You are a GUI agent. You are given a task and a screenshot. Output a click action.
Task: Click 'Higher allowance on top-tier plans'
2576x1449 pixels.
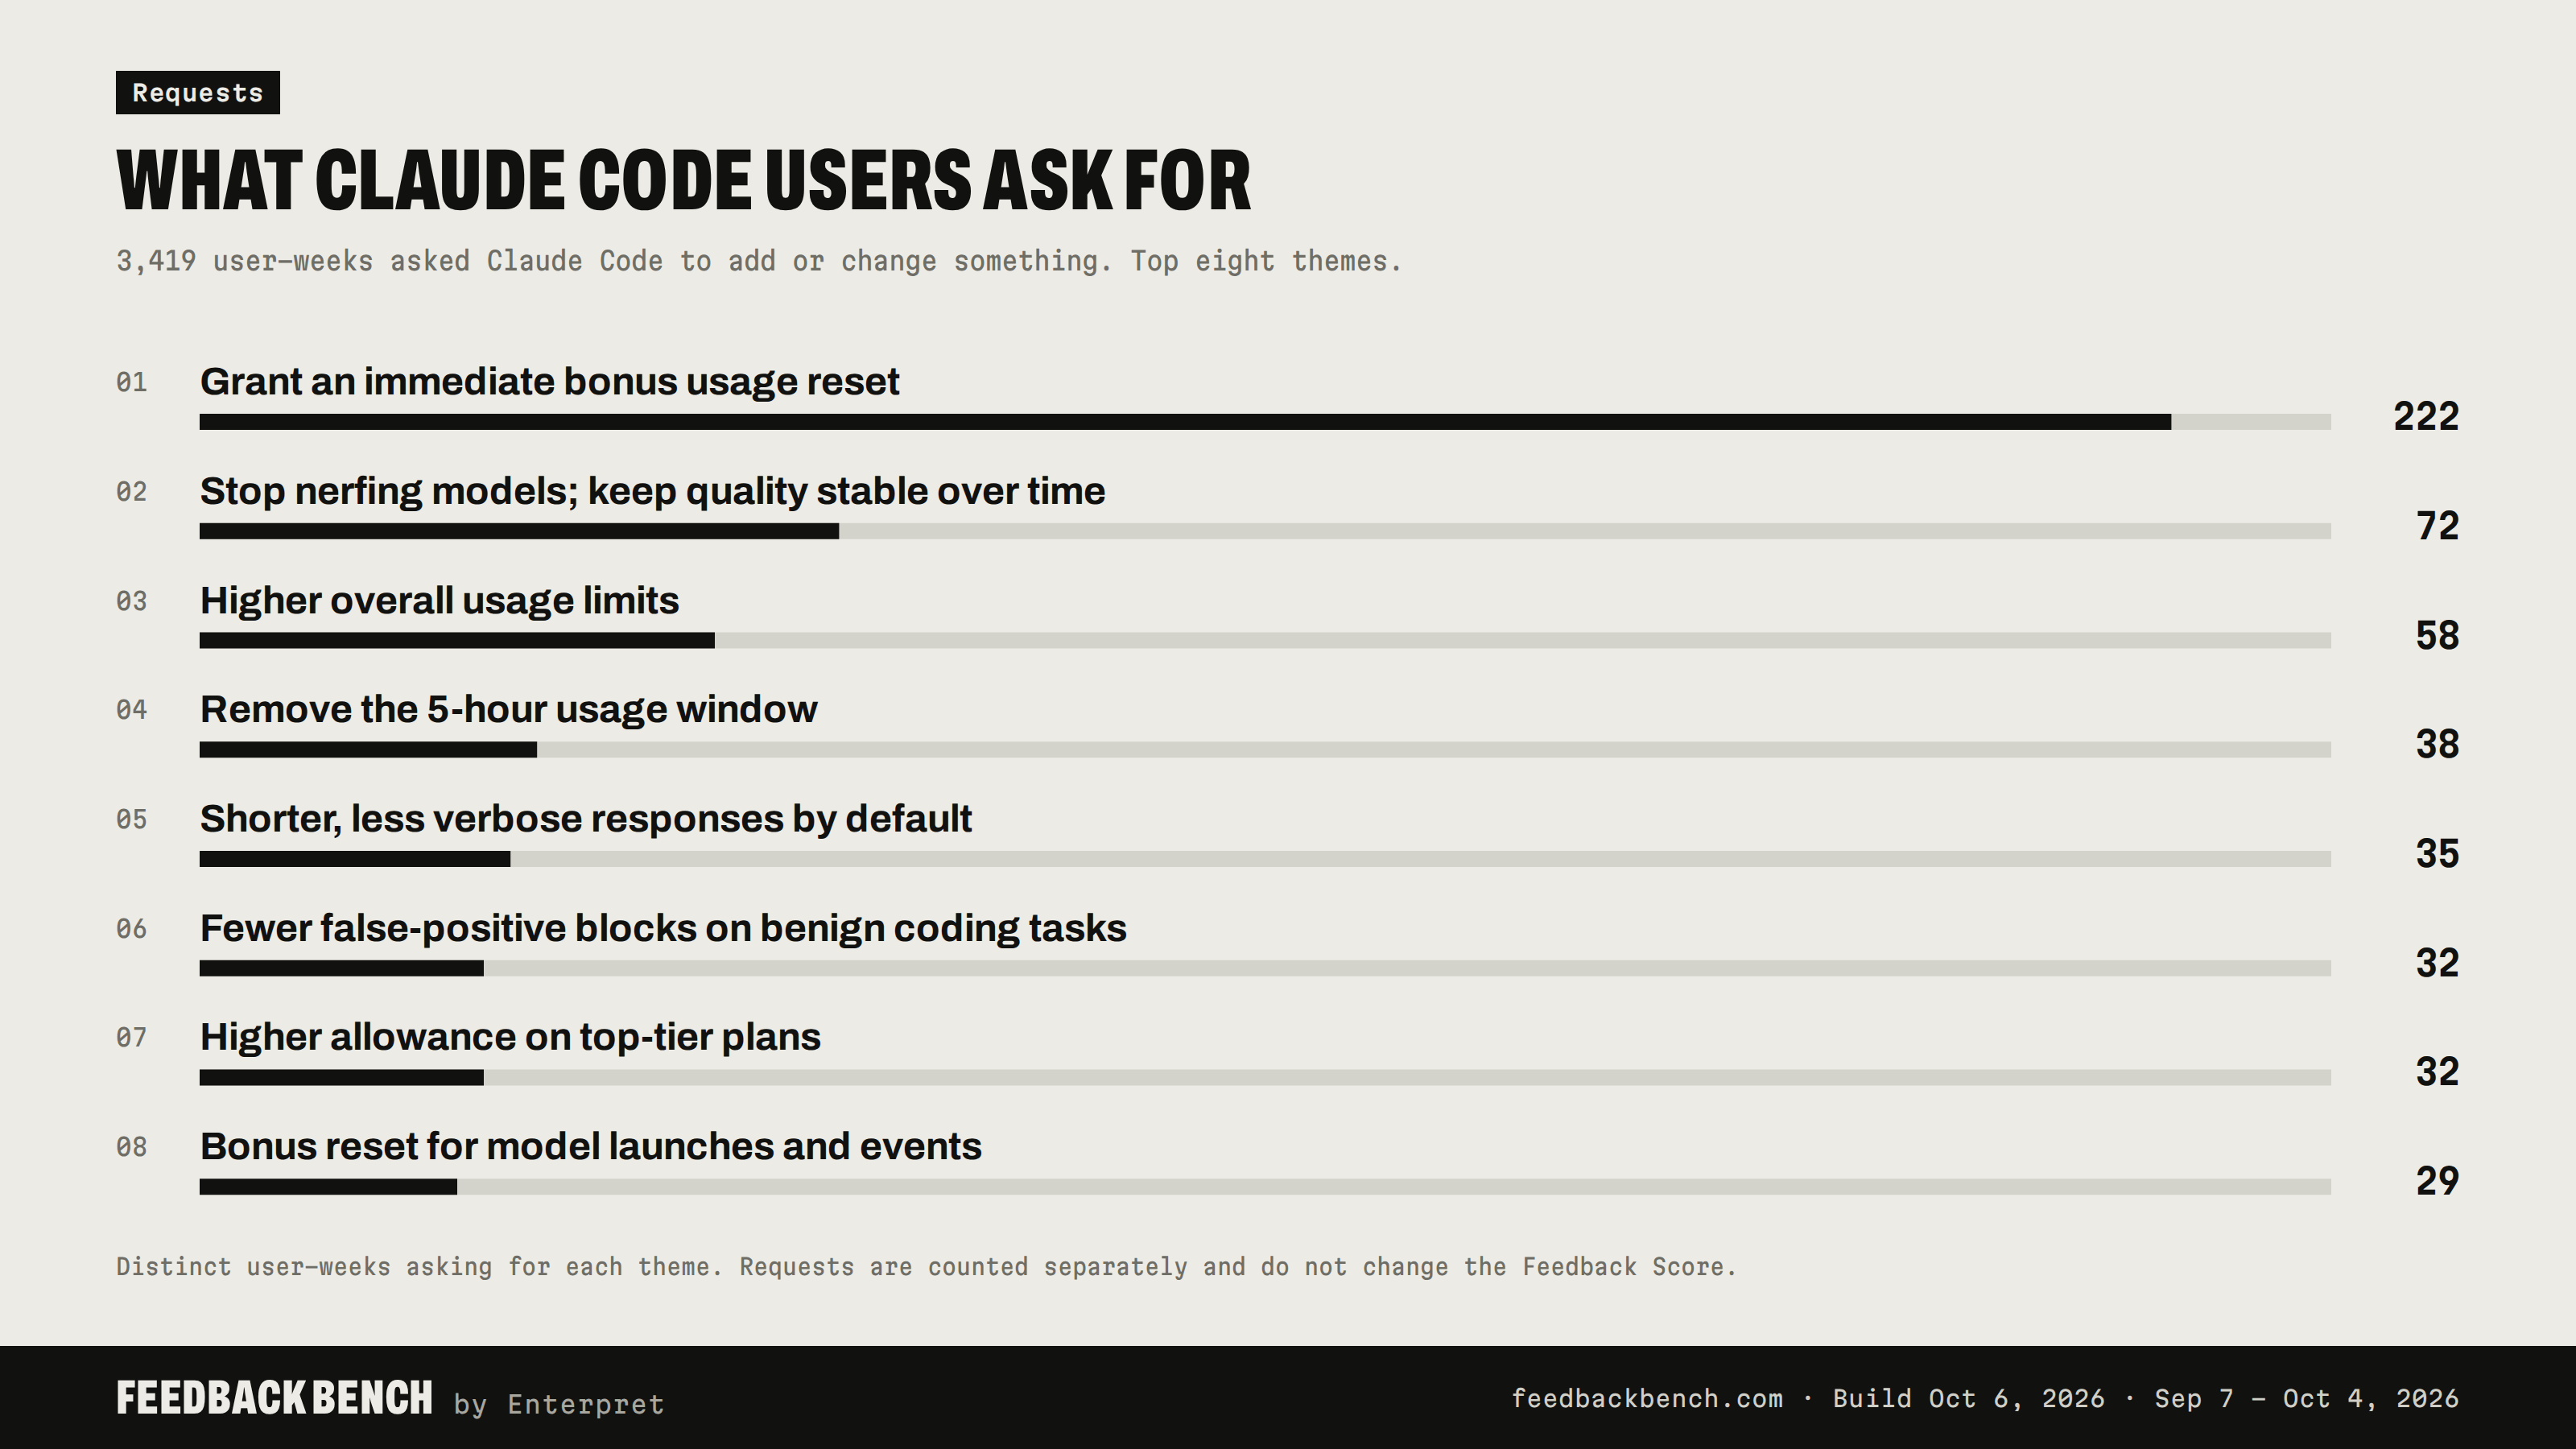510,1037
